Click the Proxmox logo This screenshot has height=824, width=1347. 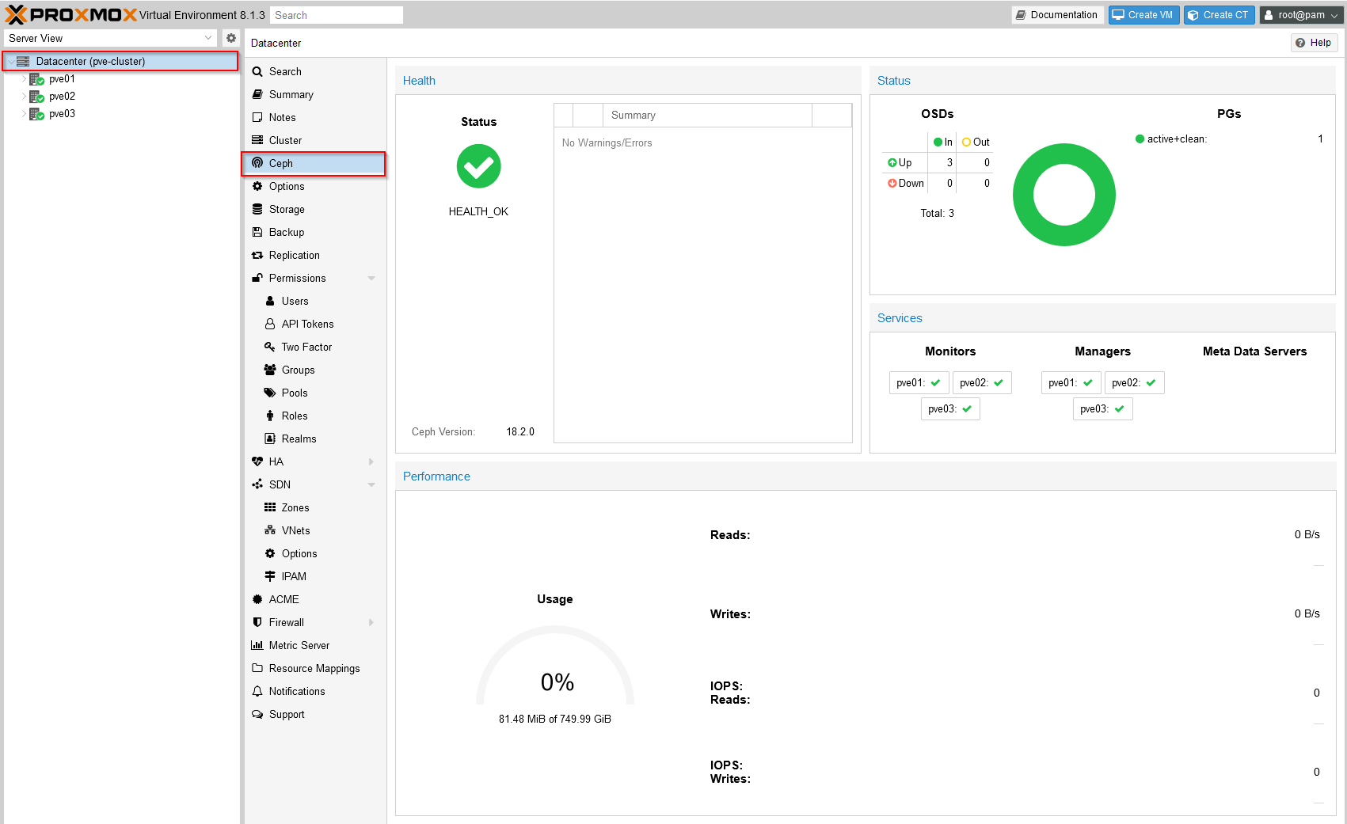tap(71, 15)
